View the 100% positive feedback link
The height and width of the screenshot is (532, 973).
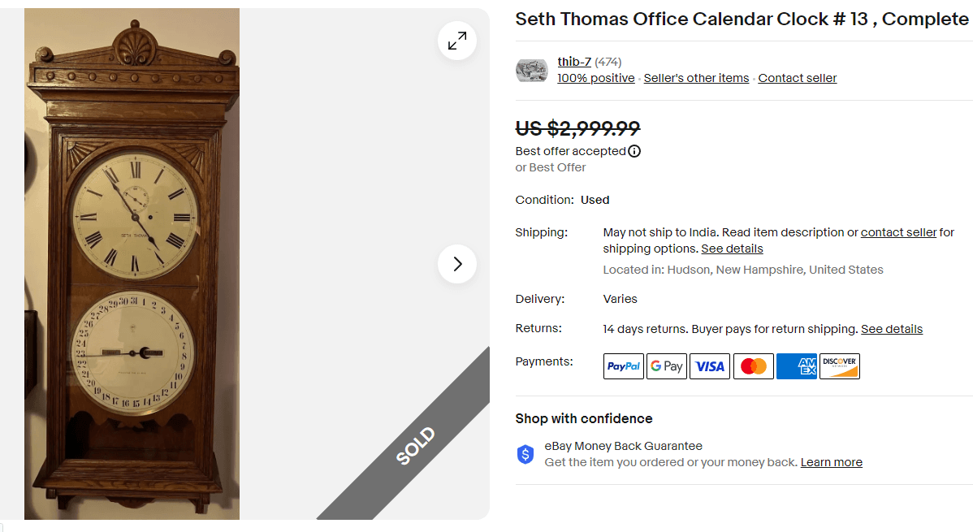pyautogui.click(x=595, y=78)
